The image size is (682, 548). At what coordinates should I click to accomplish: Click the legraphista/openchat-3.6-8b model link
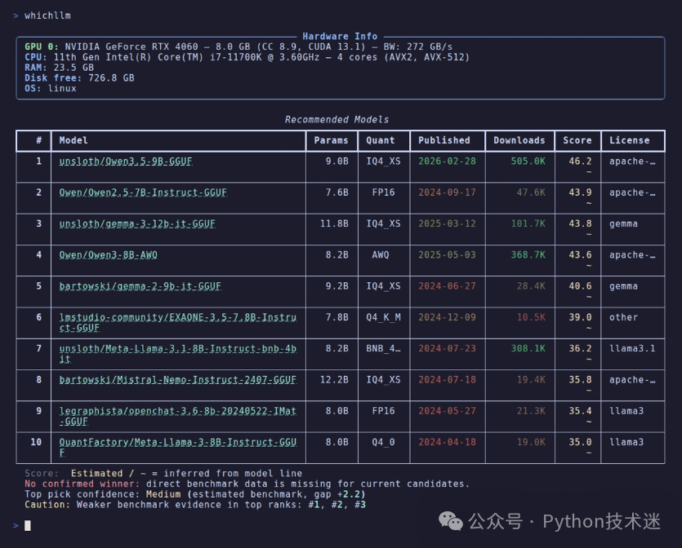[178, 416]
